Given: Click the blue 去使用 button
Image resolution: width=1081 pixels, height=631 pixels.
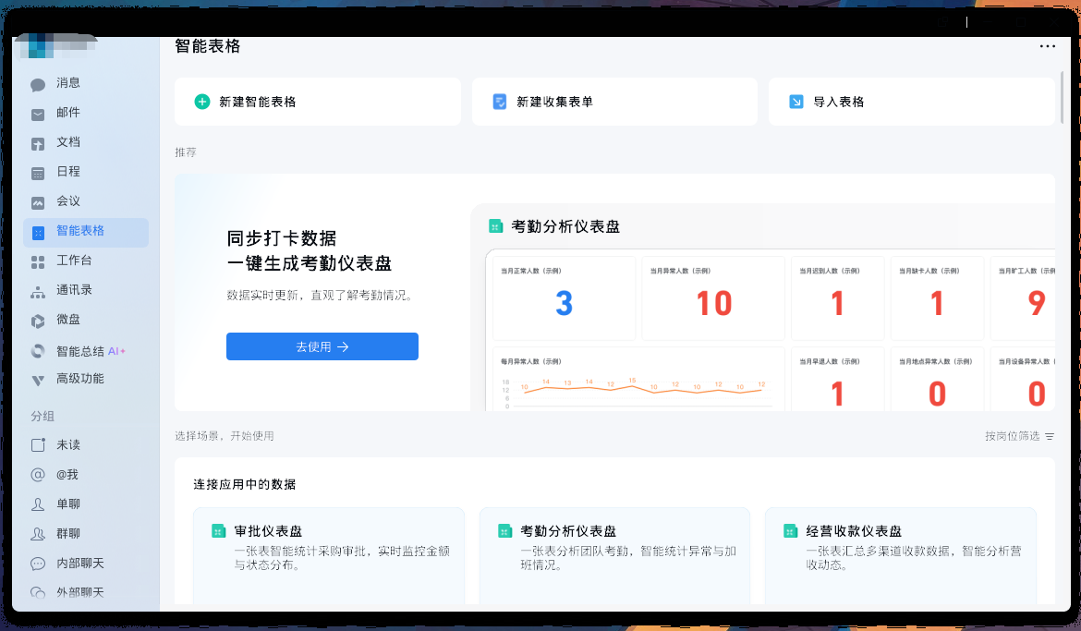Looking at the screenshot, I should click(x=322, y=346).
